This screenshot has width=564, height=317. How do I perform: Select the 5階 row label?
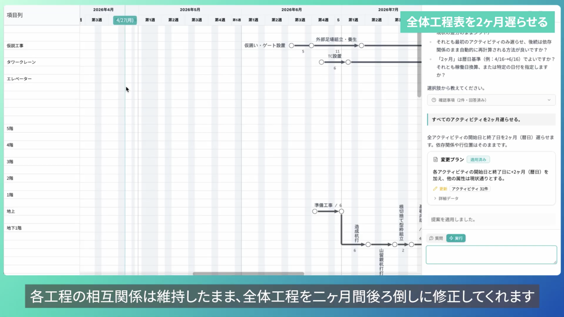pos(10,128)
